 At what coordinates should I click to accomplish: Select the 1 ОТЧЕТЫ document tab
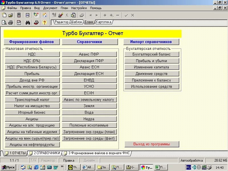coord(15,153)
